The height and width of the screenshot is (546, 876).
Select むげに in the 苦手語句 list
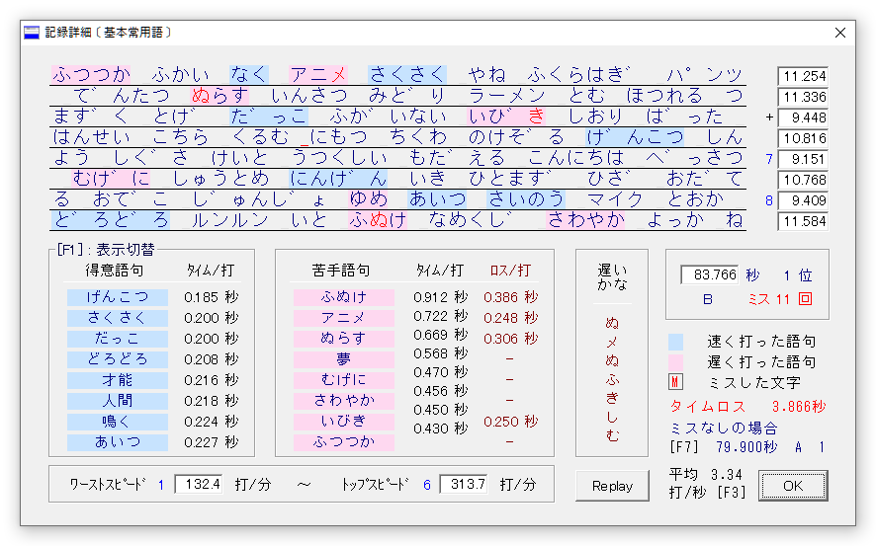pos(344,380)
